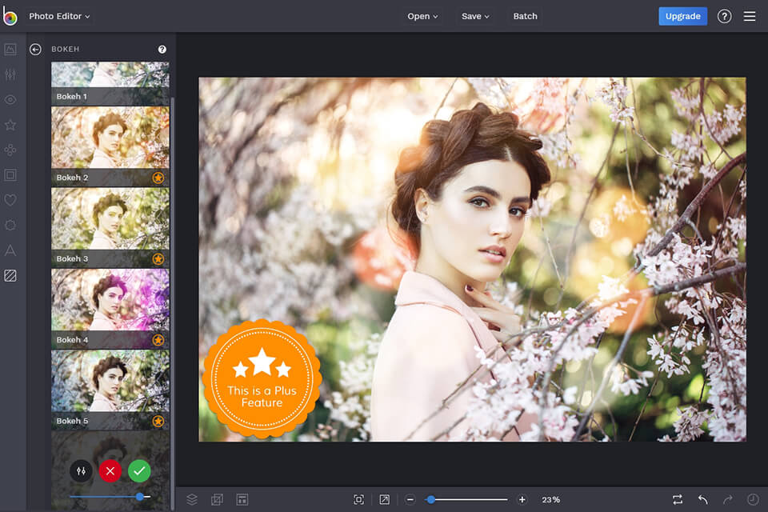Click the blue Upgrade button
Image resolution: width=768 pixels, height=512 pixels.
tap(682, 16)
